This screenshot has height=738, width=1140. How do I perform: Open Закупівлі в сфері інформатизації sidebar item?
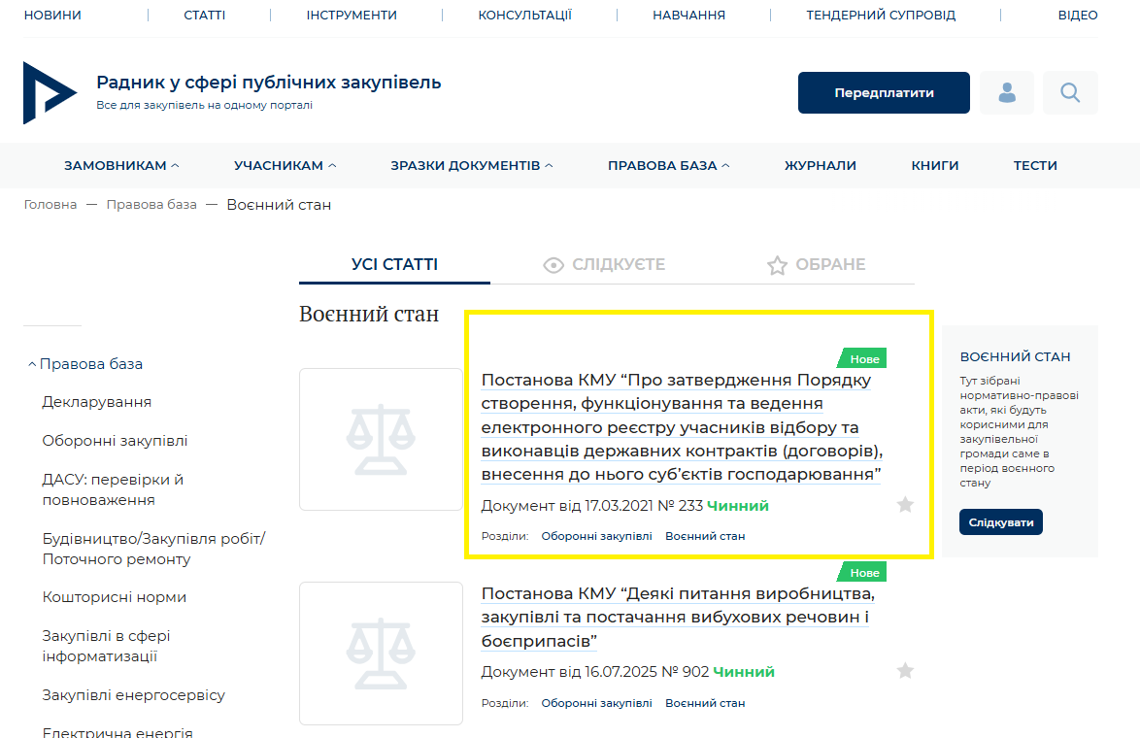tap(106, 646)
